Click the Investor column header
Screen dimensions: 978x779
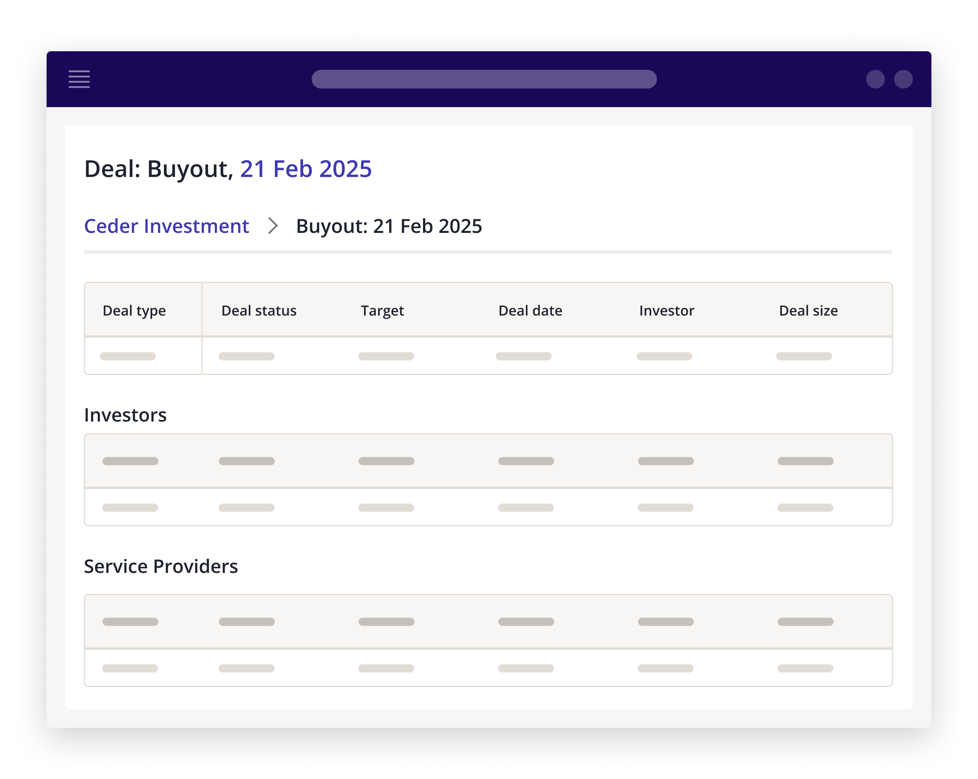[666, 311]
